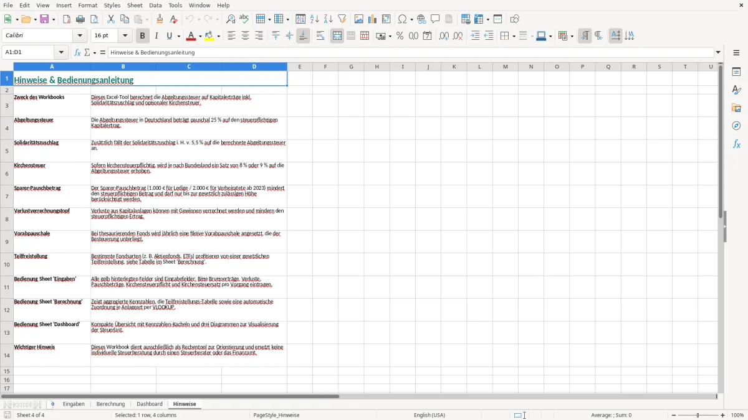Toggle Right-to-Left text direction
Viewport: 748px width, 420px height.
598,36
